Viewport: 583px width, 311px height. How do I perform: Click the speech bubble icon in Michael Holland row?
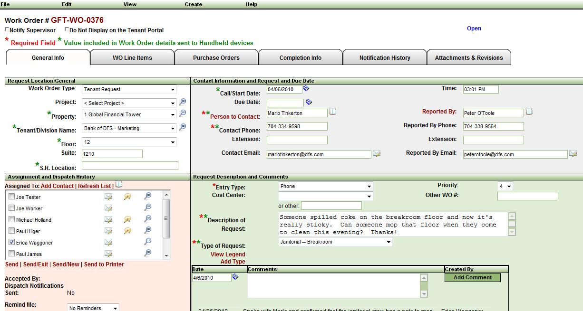[x=127, y=219]
